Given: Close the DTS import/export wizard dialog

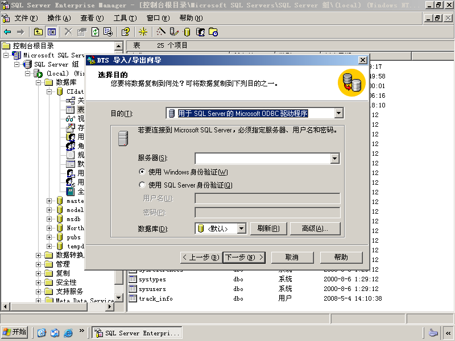Looking at the screenshot, I should coord(362,60).
